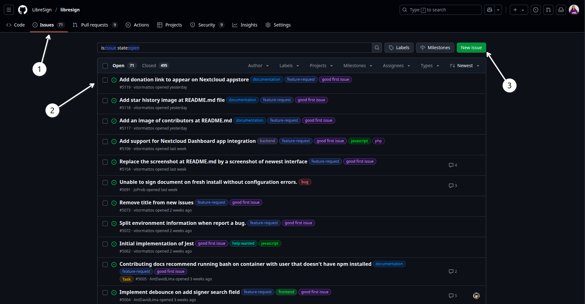Filter by the 'php' label on issue #5106
Screen dimensions: 585x304
[x=378, y=141]
